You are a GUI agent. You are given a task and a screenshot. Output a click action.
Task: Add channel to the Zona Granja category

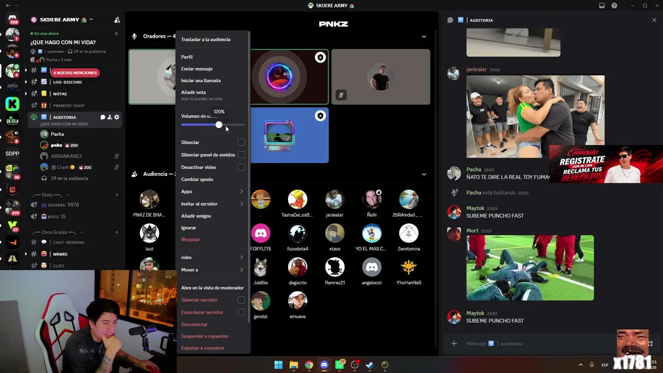(x=117, y=232)
